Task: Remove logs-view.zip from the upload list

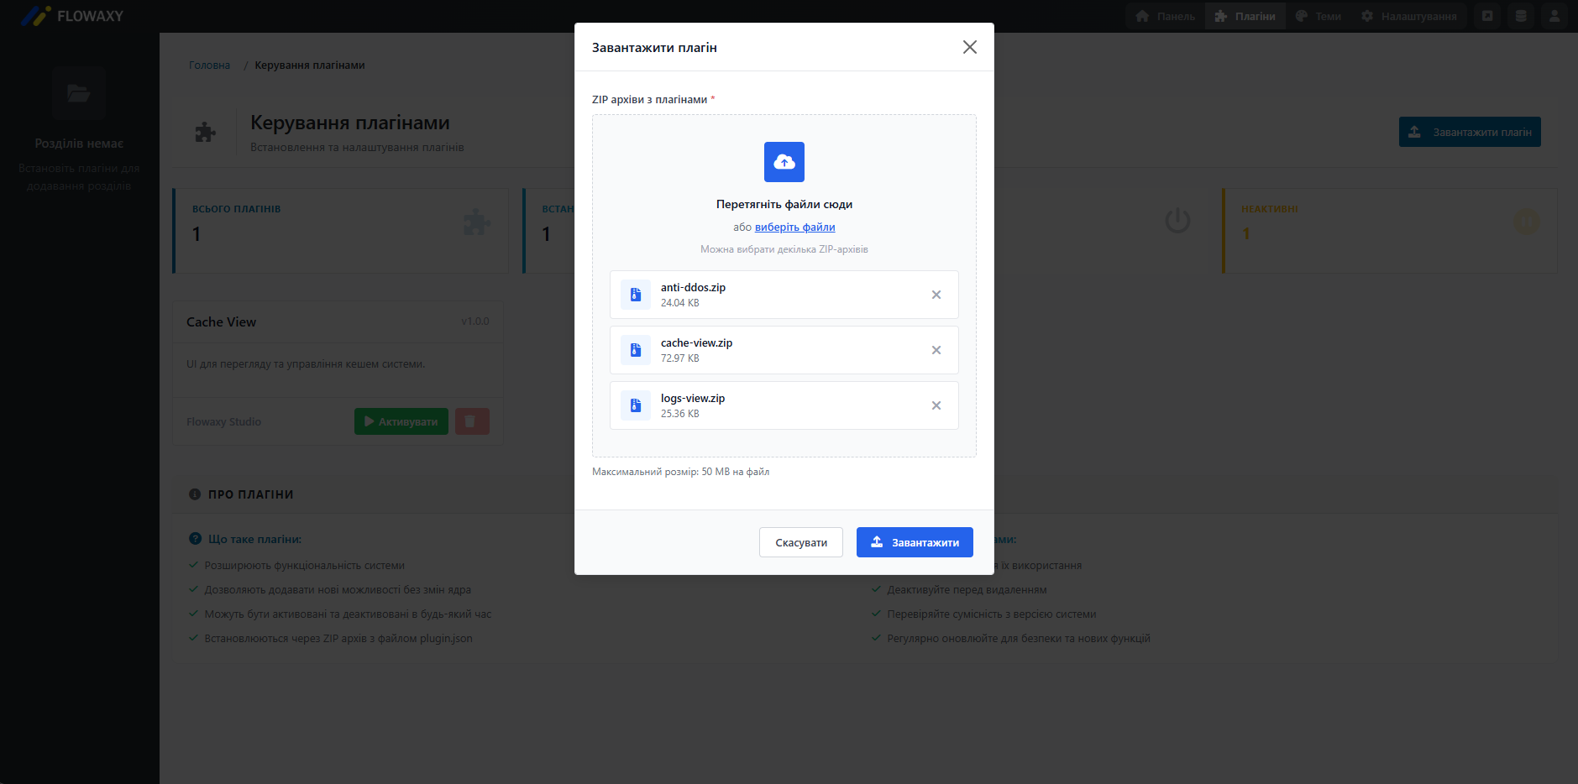Action: (x=936, y=405)
